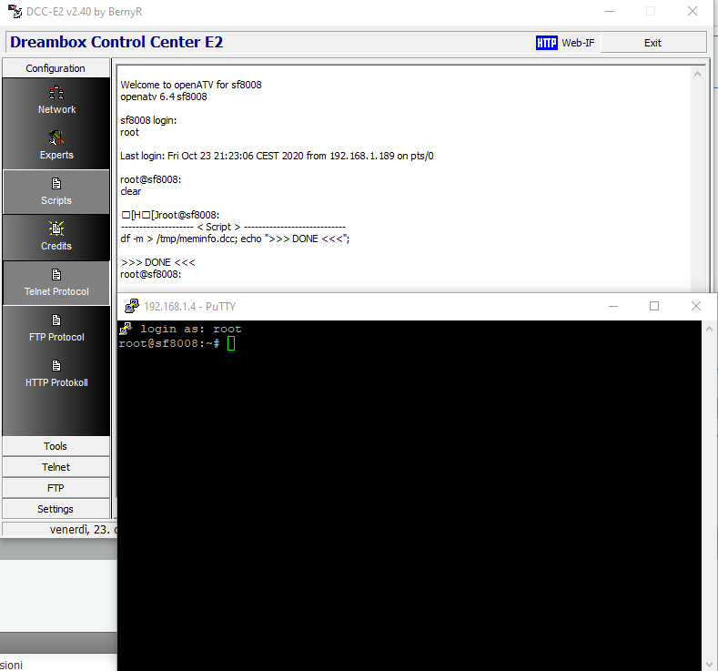Open Web-IF link in header

tap(578, 43)
